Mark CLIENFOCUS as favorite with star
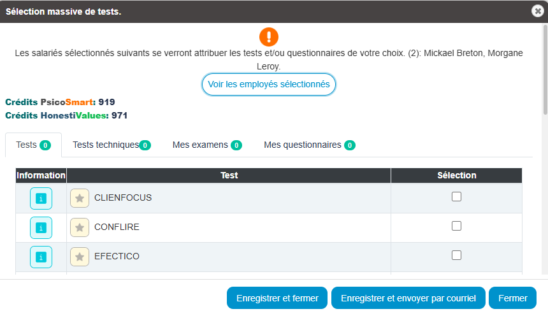This screenshot has width=548, height=316. tap(80, 198)
